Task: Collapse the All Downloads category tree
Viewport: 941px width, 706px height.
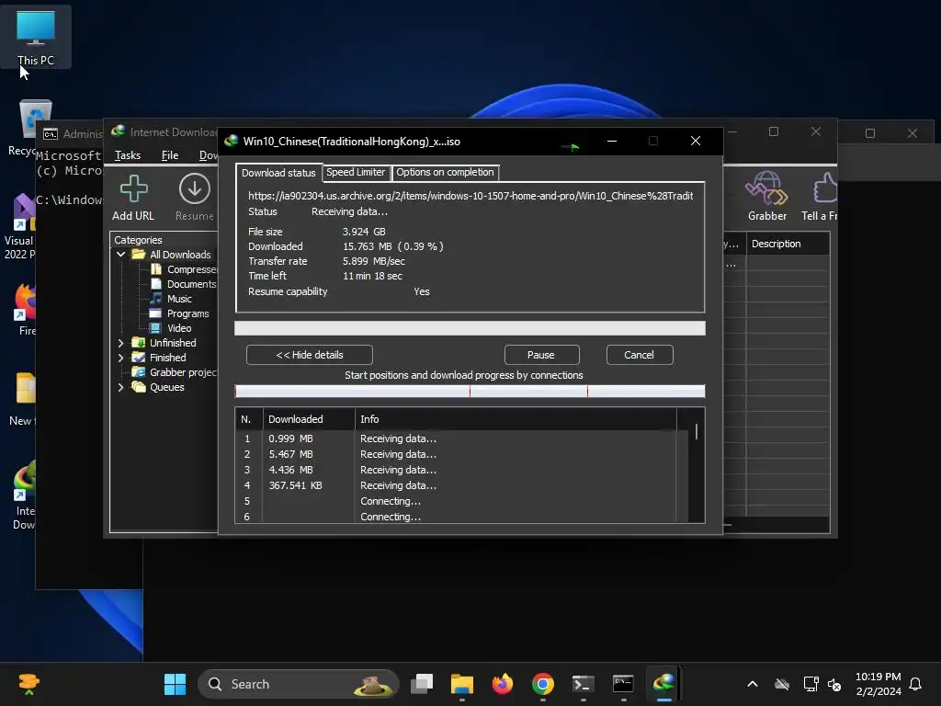Action: pos(120,255)
